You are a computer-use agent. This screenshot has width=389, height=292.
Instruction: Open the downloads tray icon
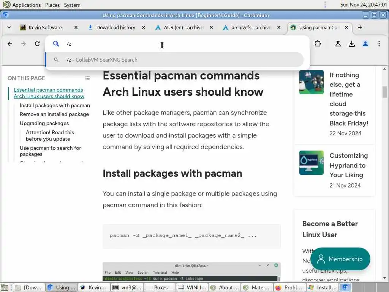pos(351,44)
